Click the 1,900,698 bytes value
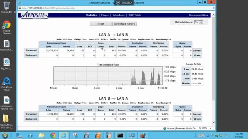This screenshot has height=139, width=248. (53, 114)
